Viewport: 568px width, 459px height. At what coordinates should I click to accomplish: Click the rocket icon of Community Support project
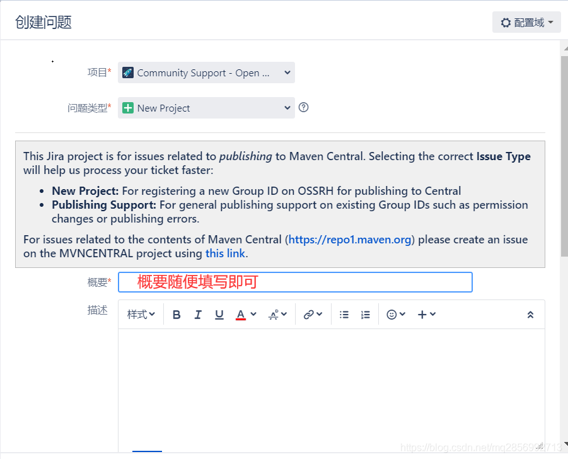(x=128, y=73)
